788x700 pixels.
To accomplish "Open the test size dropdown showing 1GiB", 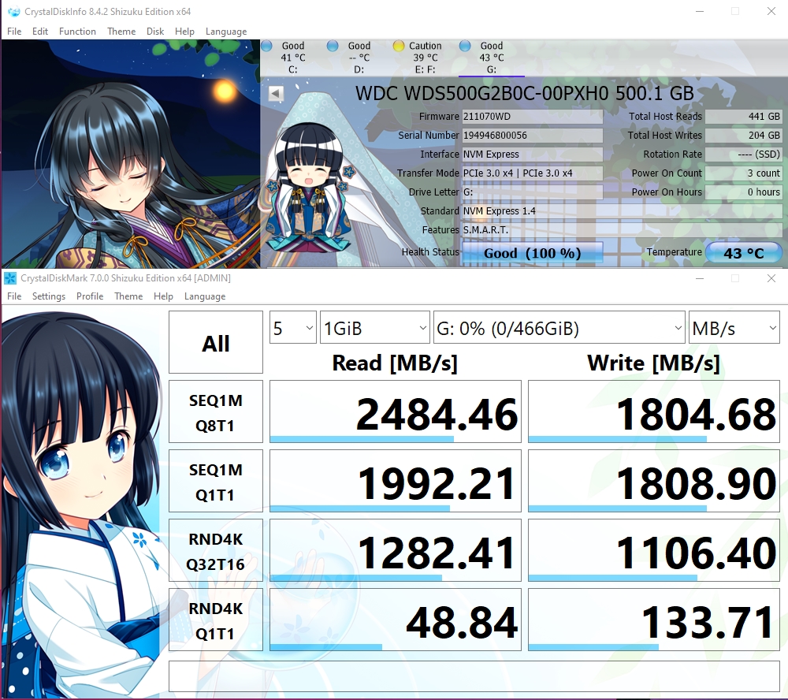I will (375, 327).
